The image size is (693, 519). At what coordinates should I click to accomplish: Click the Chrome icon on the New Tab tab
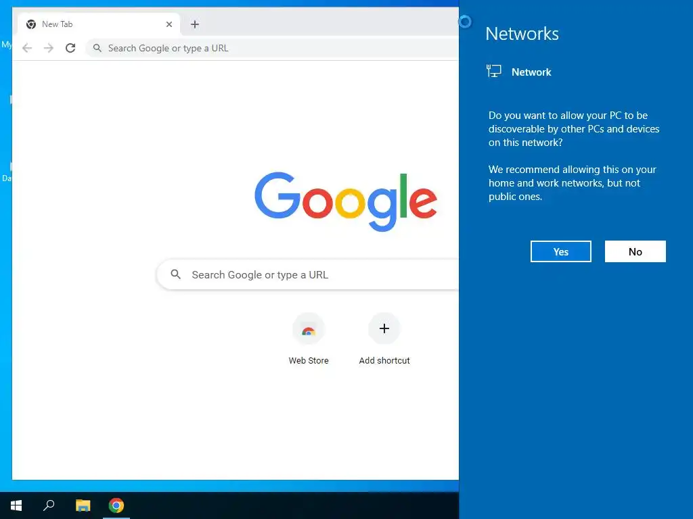coord(31,24)
